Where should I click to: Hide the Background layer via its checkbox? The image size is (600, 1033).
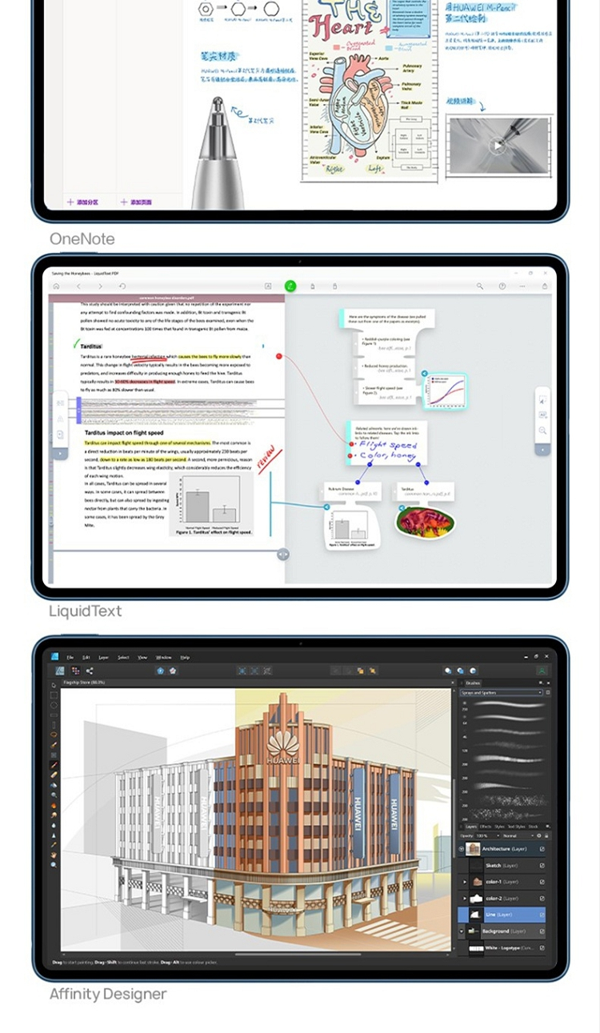(542, 931)
